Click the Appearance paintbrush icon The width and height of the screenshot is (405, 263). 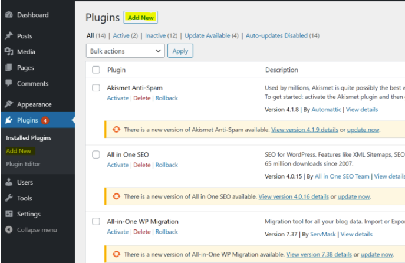pos(9,104)
